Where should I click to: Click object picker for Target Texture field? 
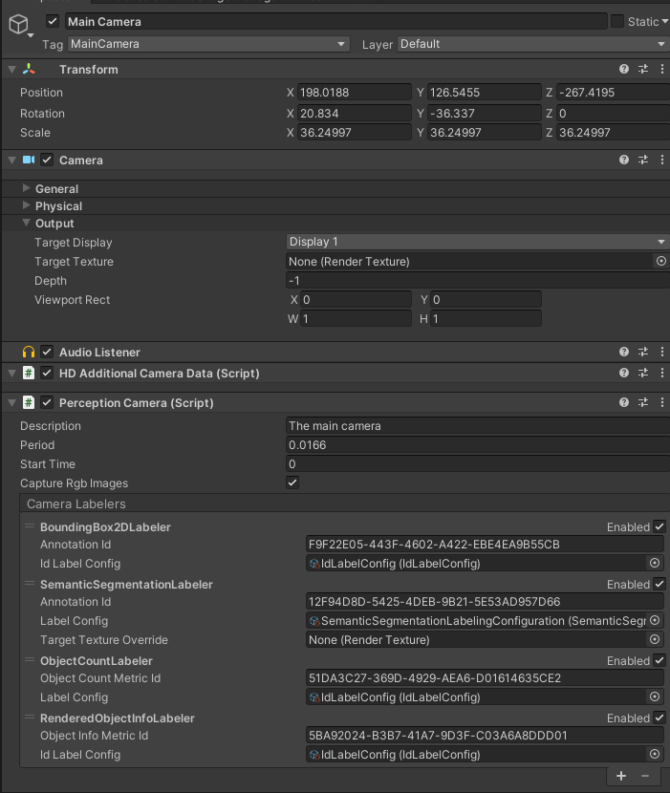660,262
